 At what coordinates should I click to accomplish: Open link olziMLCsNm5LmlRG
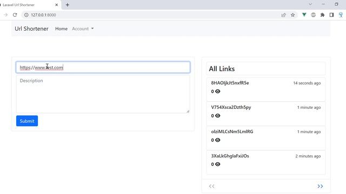(232, 131)
